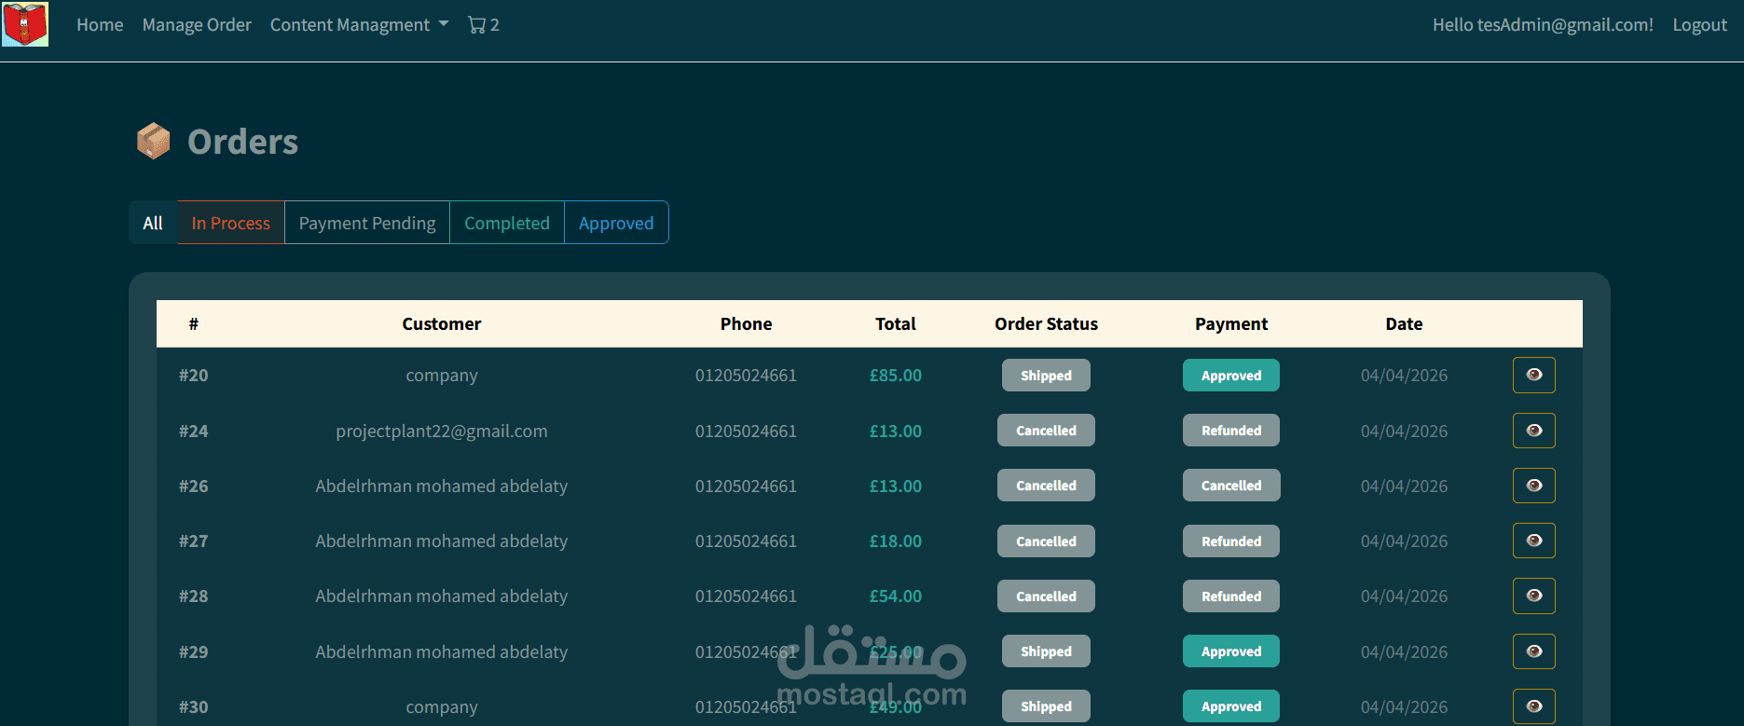Screen dimensions: 1744x726
Task: Click the £85.00 total amount
Action: (895, 376)
